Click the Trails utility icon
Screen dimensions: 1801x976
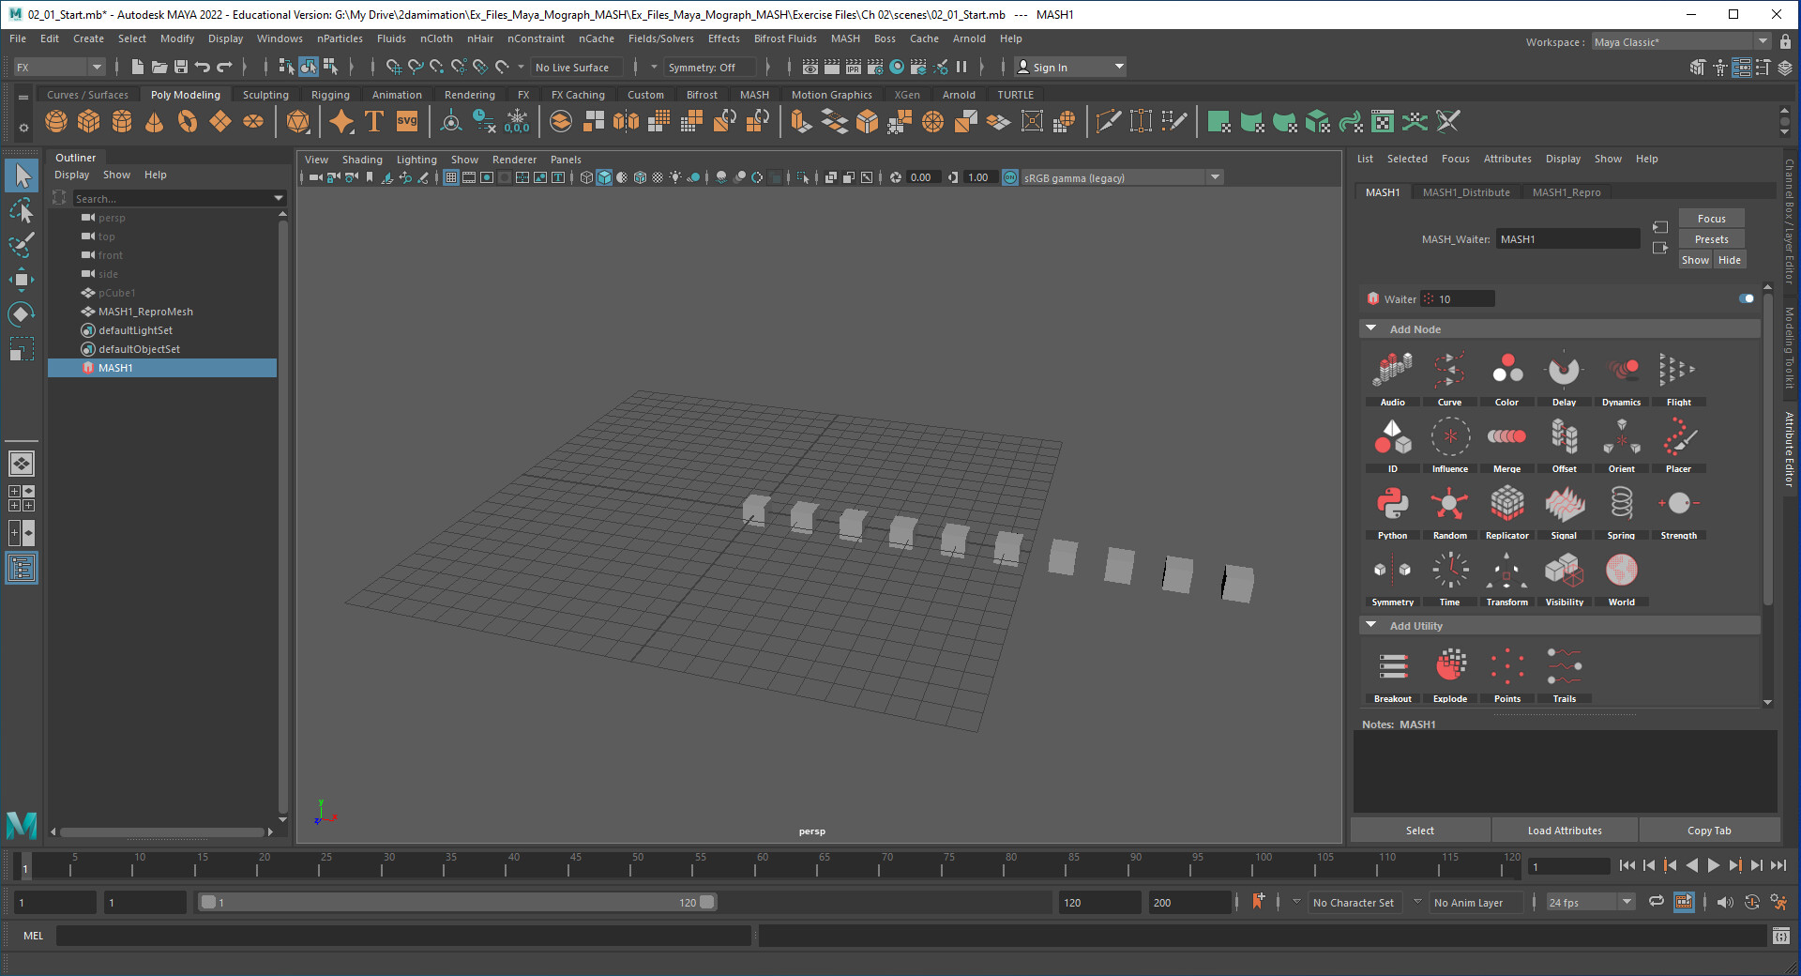pyautogui.click(x=1564, y=667)
